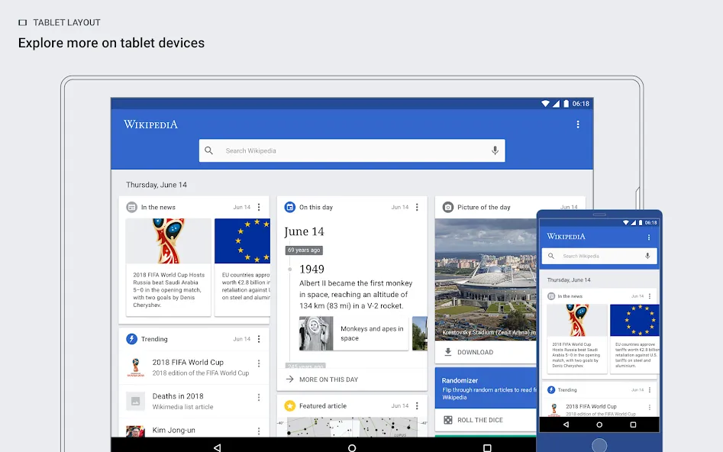
Task: Click MORE ON THIS DAY link
Action: pyautogui.click(x=328, y=379)
